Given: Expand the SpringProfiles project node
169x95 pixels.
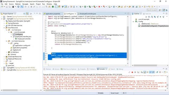Looking at the screenshot, I should [2, 70].
